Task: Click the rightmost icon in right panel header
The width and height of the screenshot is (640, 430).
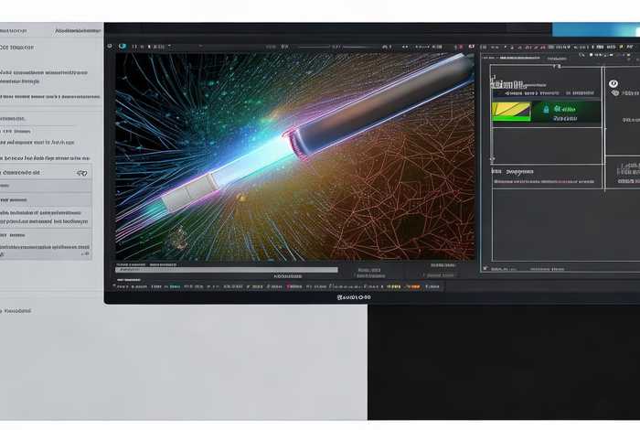Action: tap(632, 46)
